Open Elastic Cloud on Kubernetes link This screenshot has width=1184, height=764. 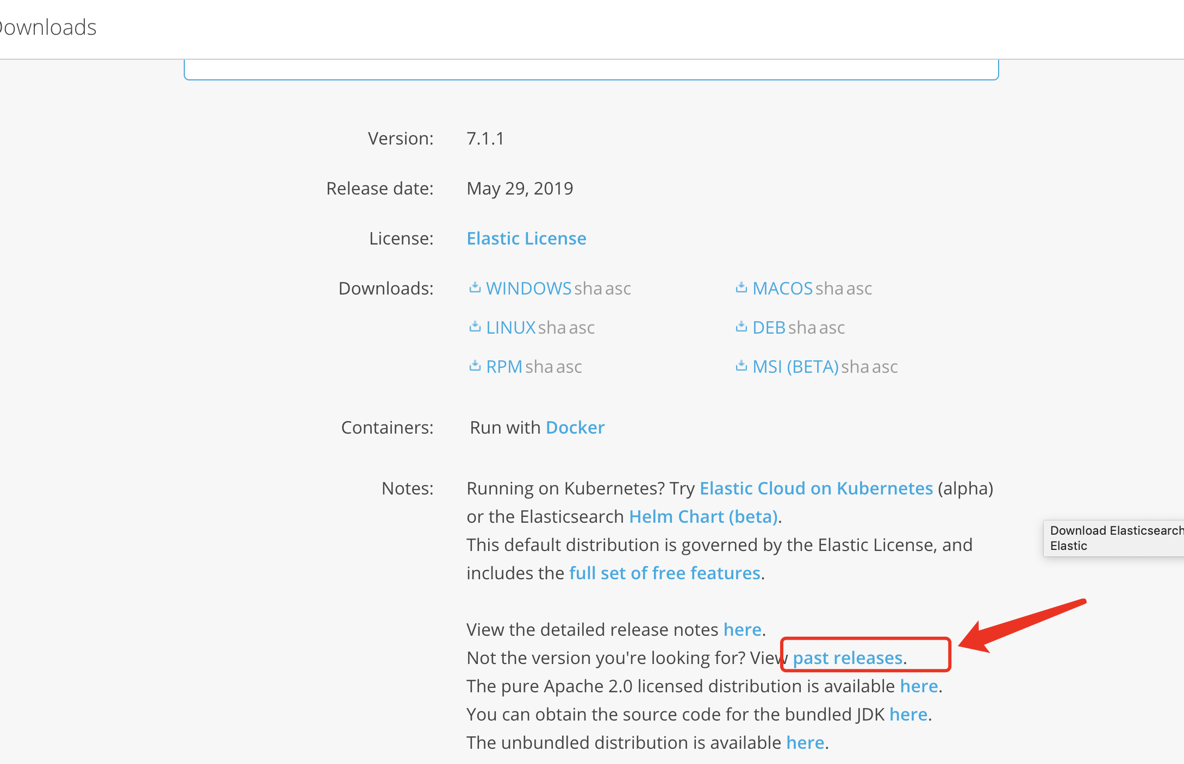tap(816, 489)
